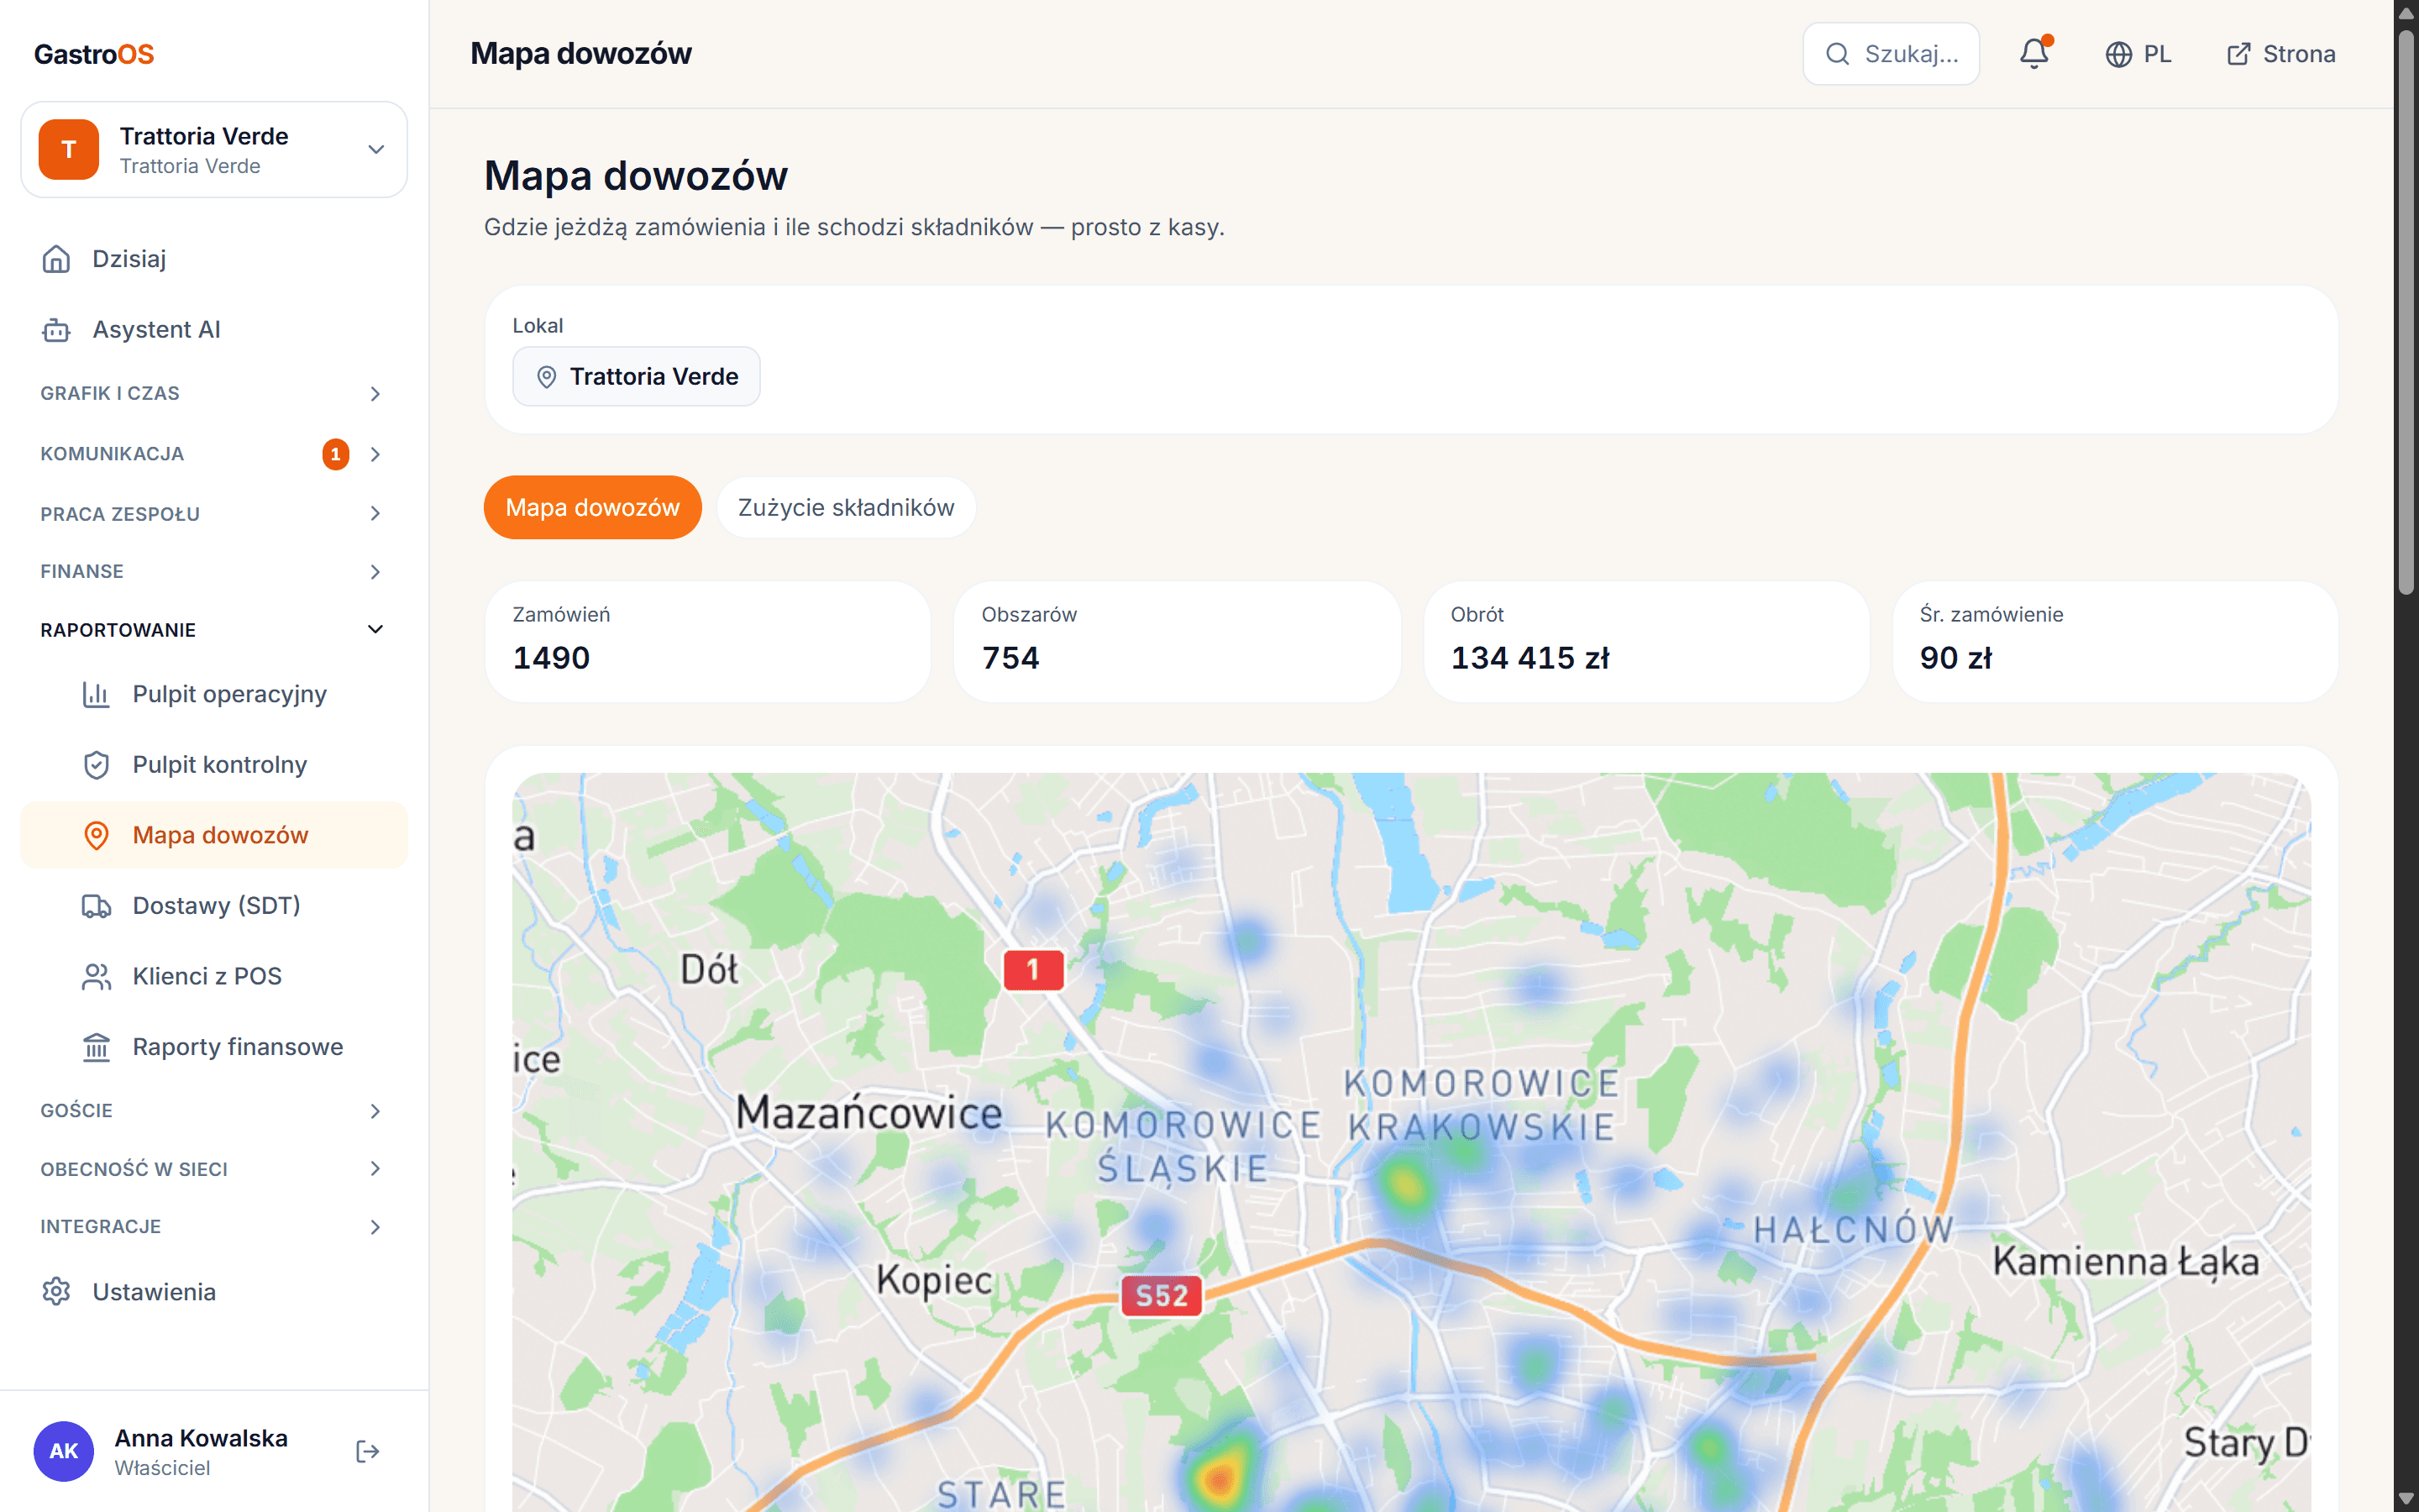The height and width of the screenshot is (1512, 2419).
Task: Expand the INTEGRACJE section
Action: pyautogui.click(x=214, y=1227)
